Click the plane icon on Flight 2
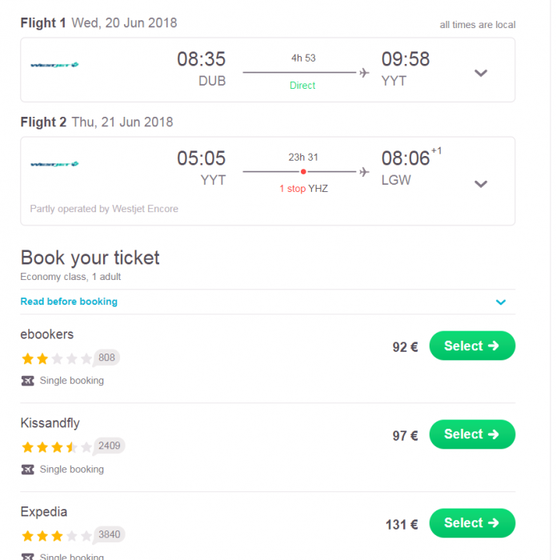Viewport: 556px width, 560px height. tap(364, 172)
